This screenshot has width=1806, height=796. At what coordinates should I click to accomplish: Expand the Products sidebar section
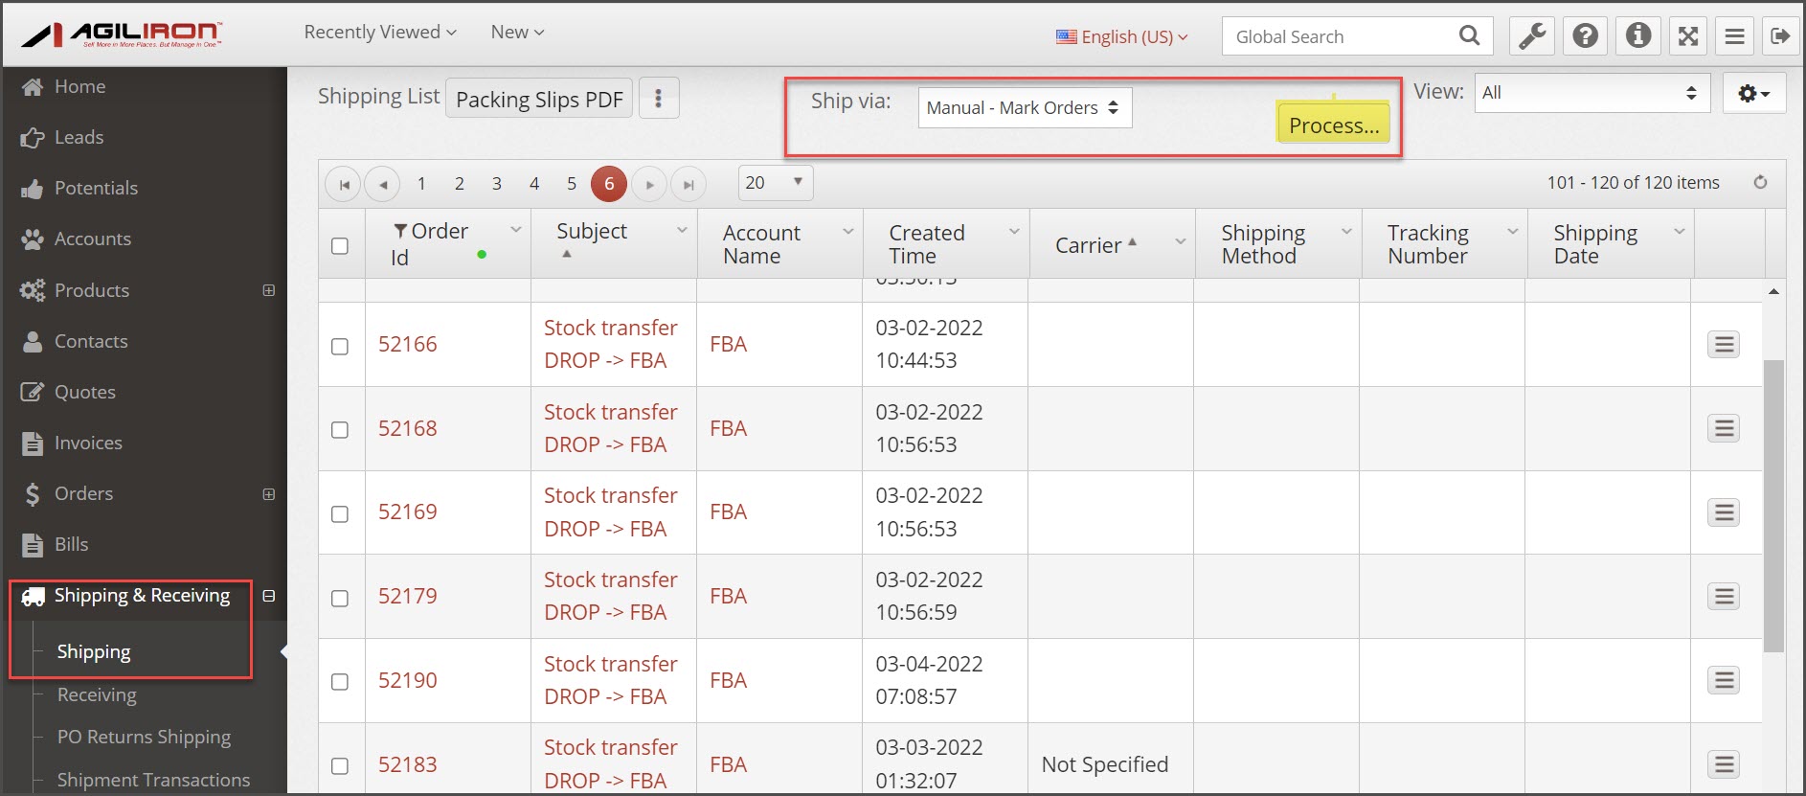coord(269,290)
